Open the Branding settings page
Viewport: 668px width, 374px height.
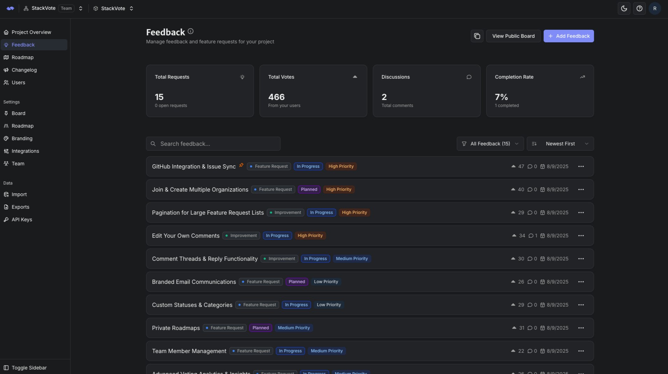(22, 138)
